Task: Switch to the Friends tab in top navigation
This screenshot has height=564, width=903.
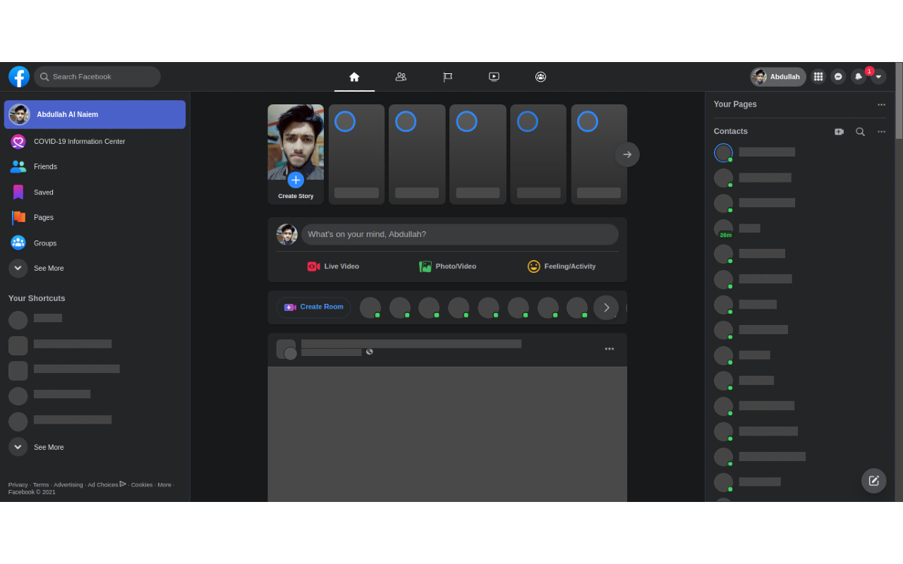Action: click(x=401, y=77)
